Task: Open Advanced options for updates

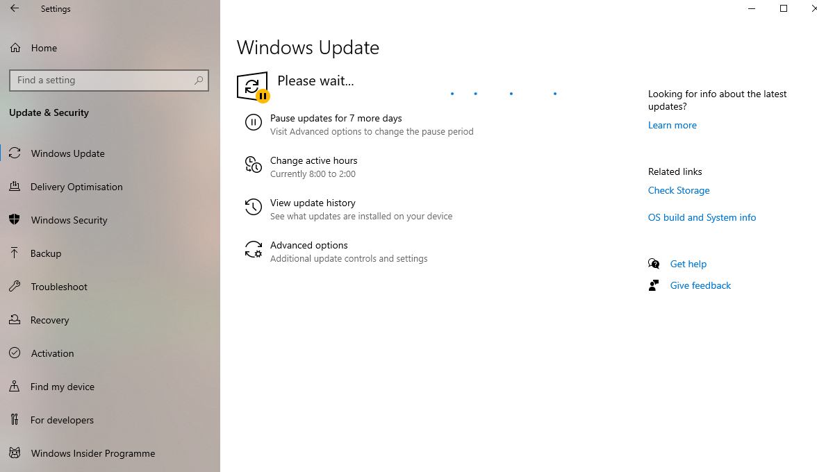Action: click(x=308, y=245)
